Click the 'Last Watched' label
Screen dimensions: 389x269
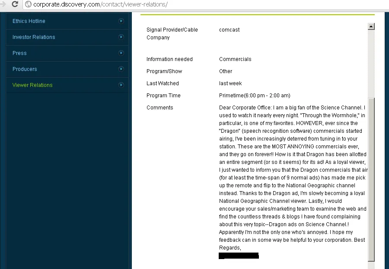(x=163, y=83)
